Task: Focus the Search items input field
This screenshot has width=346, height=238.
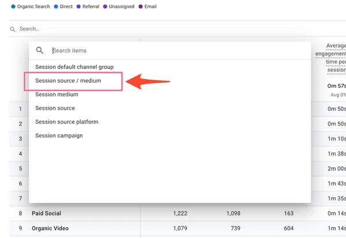Action: (173, 51)
